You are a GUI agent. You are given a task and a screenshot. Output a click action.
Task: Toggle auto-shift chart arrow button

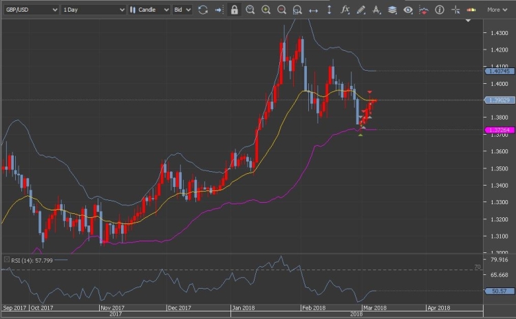click(219, 10)
